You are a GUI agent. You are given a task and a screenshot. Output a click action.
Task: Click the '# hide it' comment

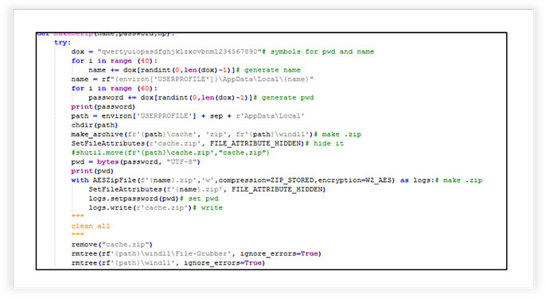tap(325, 144)
